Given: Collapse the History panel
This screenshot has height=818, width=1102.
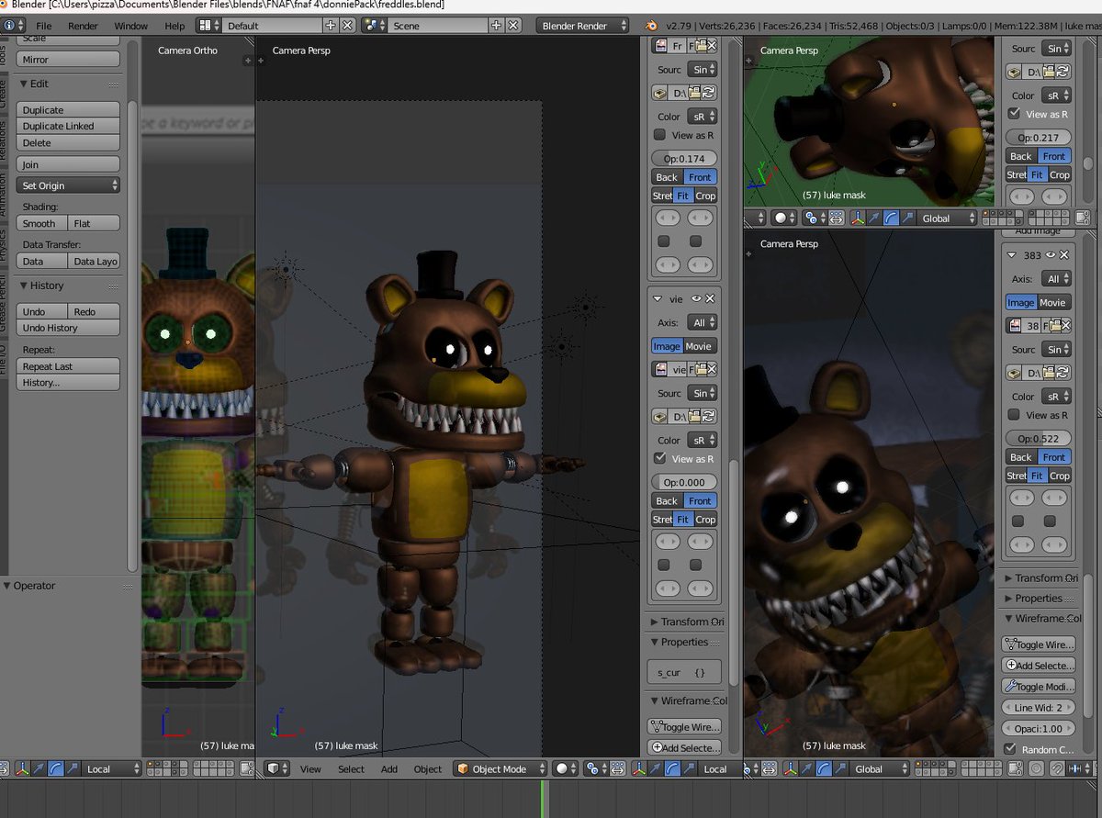Looking at the screenshot, I should (24, 286).
